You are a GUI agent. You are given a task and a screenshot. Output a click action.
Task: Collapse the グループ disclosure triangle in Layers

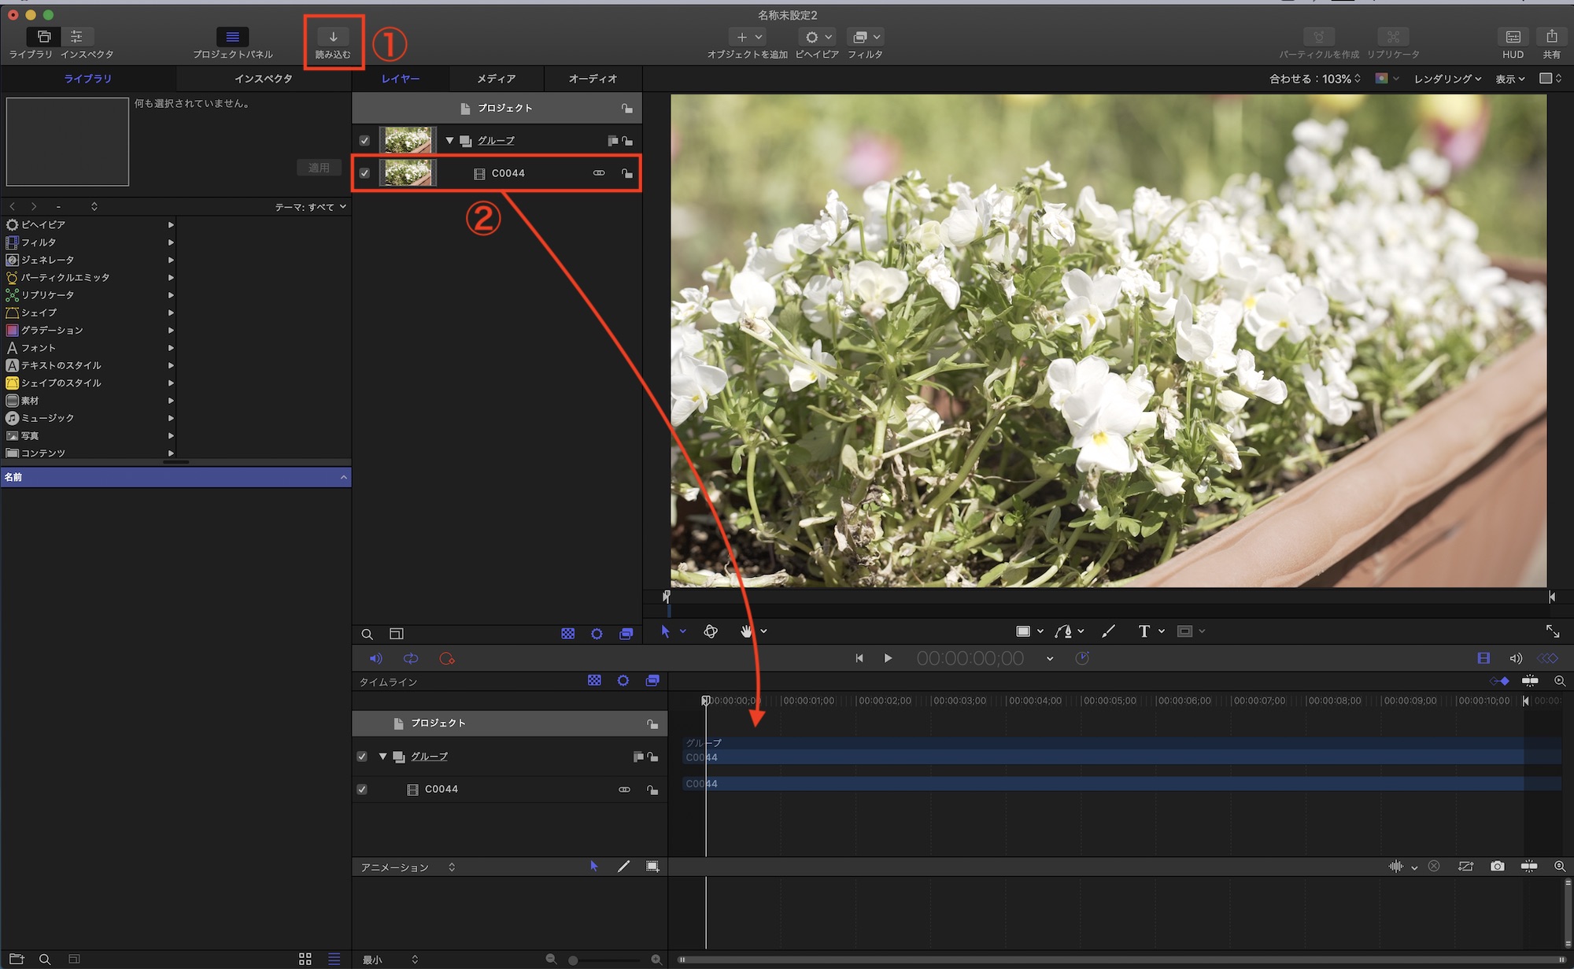coord(449,141)
